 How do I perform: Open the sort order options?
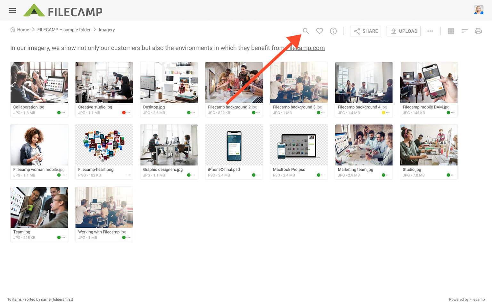[464, 31]
